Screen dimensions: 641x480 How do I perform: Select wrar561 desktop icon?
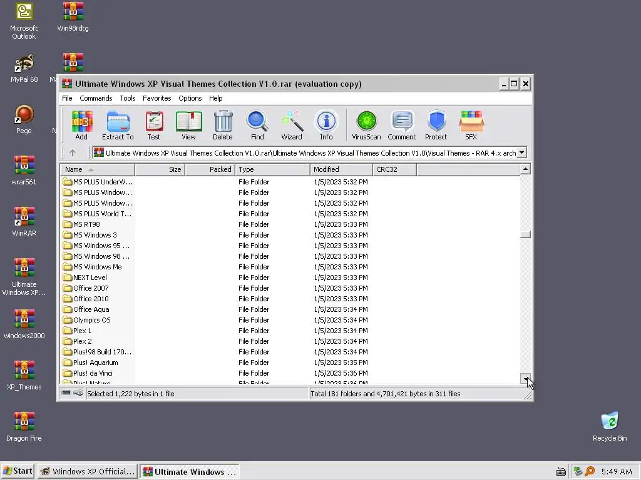(x=24, y=171)
